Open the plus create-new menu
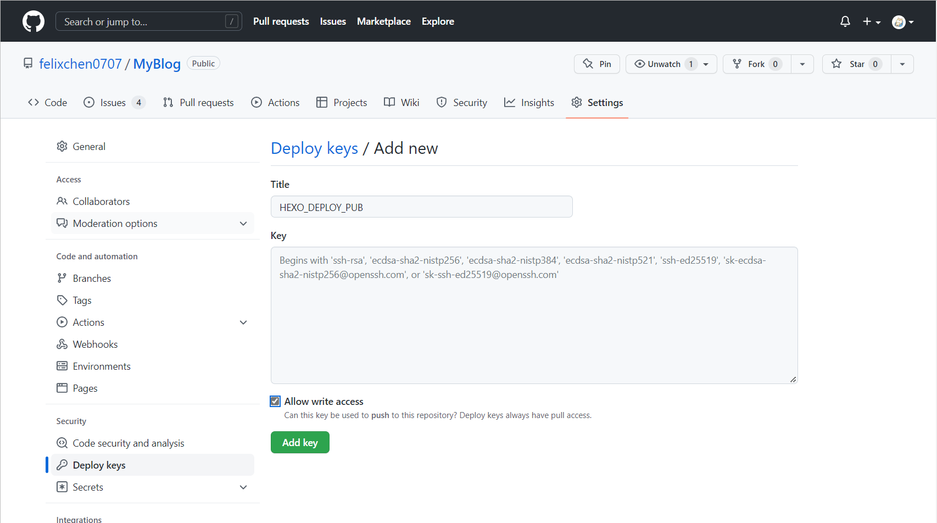The height and width of the screenshot is (523, 937). click(x=872, y=21)
